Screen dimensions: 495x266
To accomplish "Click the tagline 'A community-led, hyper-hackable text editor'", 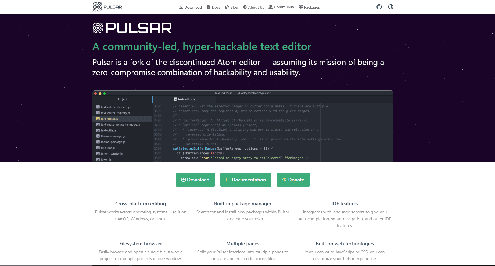I will point(202,47).
